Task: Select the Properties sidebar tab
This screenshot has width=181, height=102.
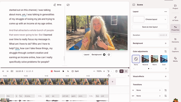Action: [175, 28]
